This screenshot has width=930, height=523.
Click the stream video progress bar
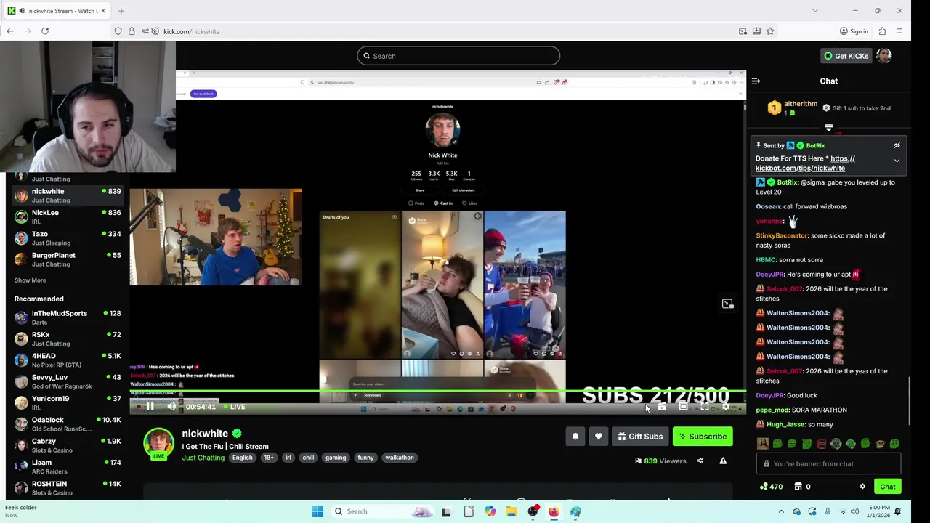coord(437,392)
